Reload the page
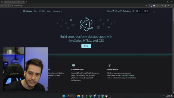 click(x=8, y=6)
